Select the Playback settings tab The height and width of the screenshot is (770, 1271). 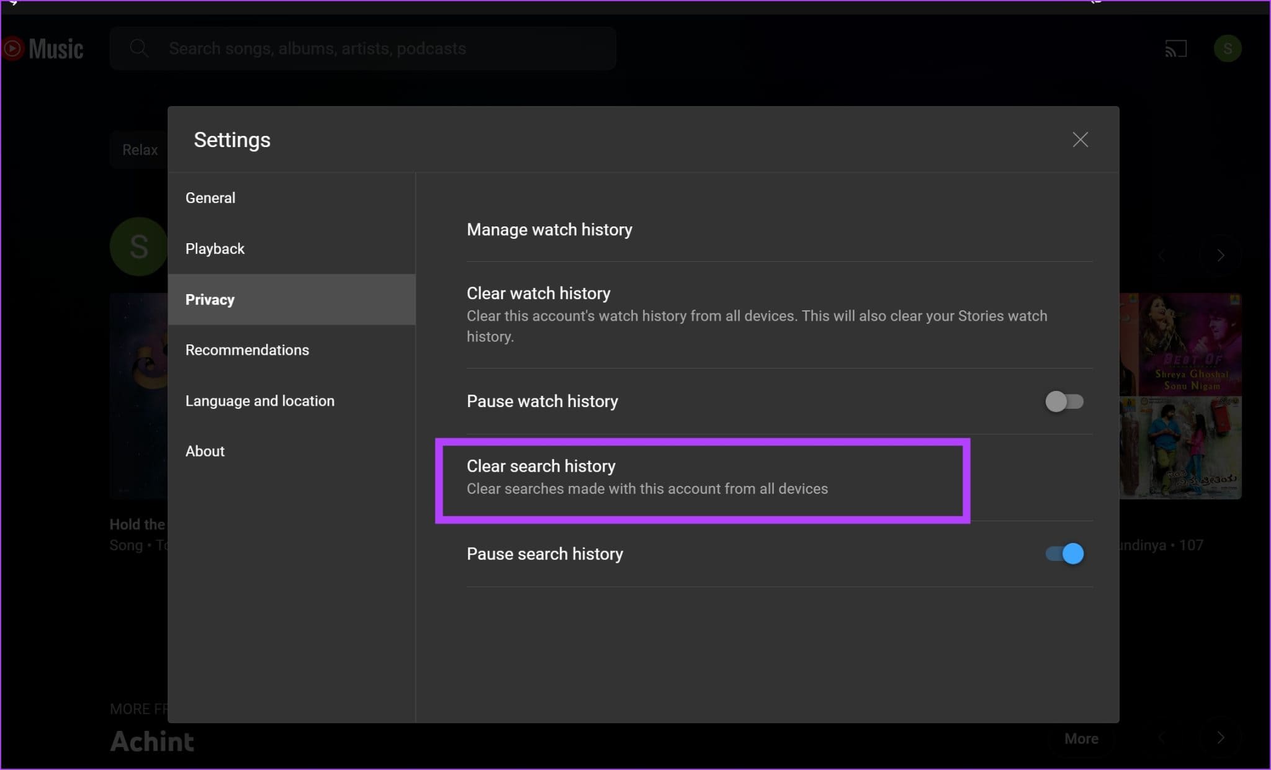(x=215, y=248)
